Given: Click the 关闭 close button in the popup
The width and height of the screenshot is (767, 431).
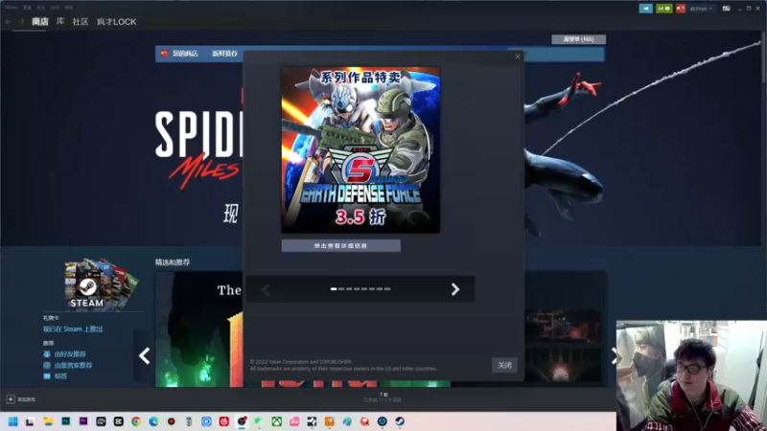Looking at the screenshot, I should click(x=504, y=365).
